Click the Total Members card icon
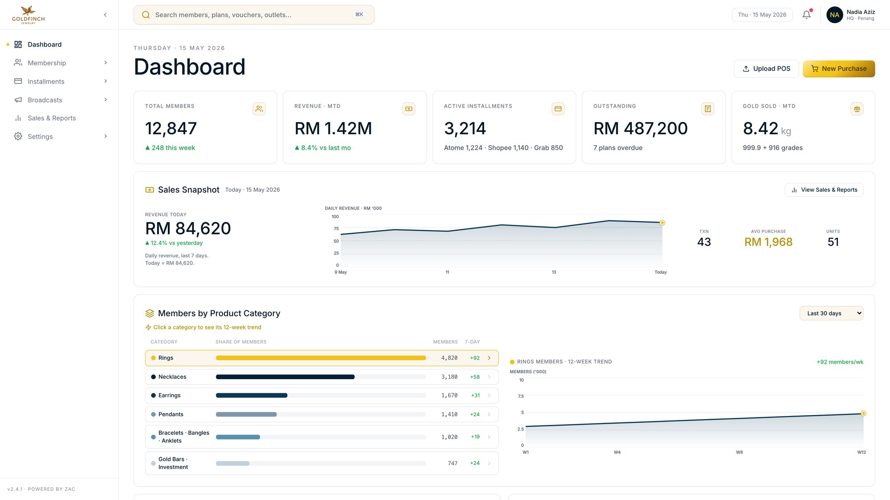Screen dimensions: 890x500 (x=259, y=109)
